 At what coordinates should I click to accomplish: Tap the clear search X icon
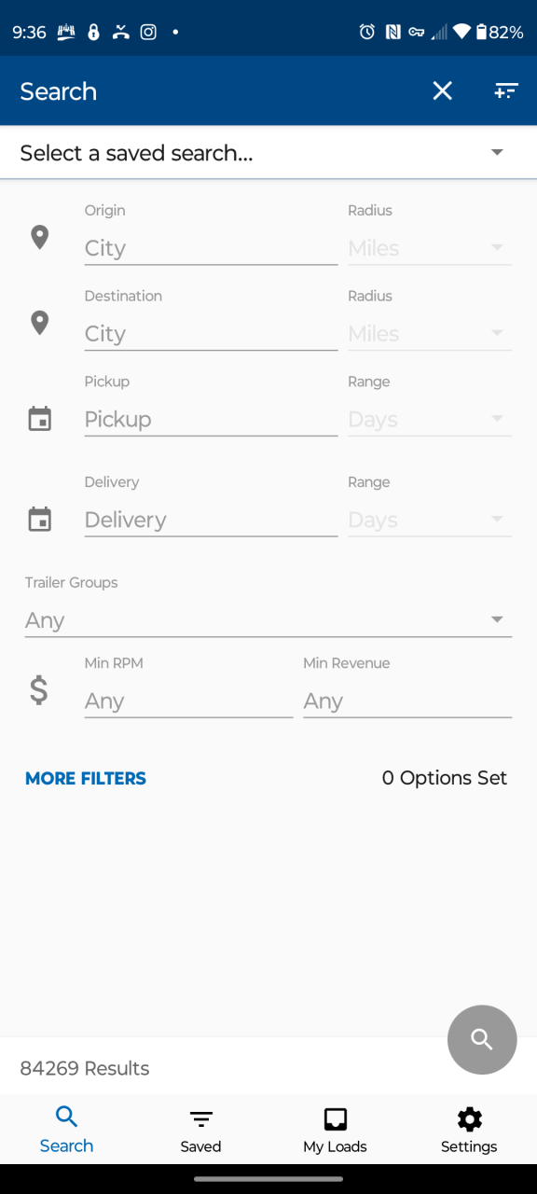[442, 90]
